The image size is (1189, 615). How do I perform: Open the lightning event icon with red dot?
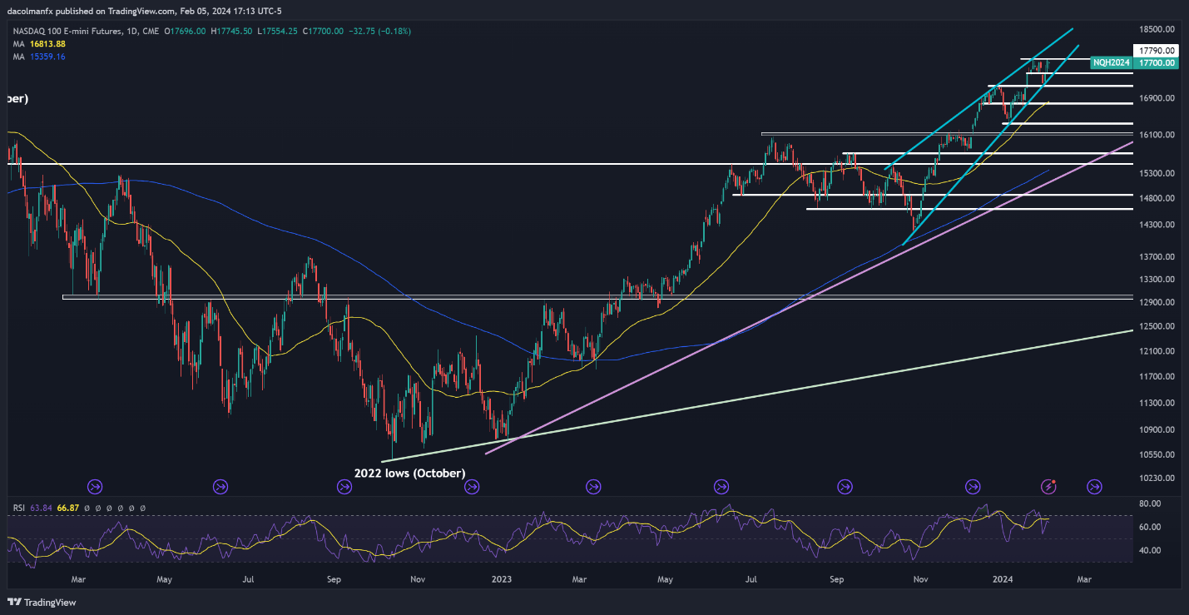[x=1049, y=486]
